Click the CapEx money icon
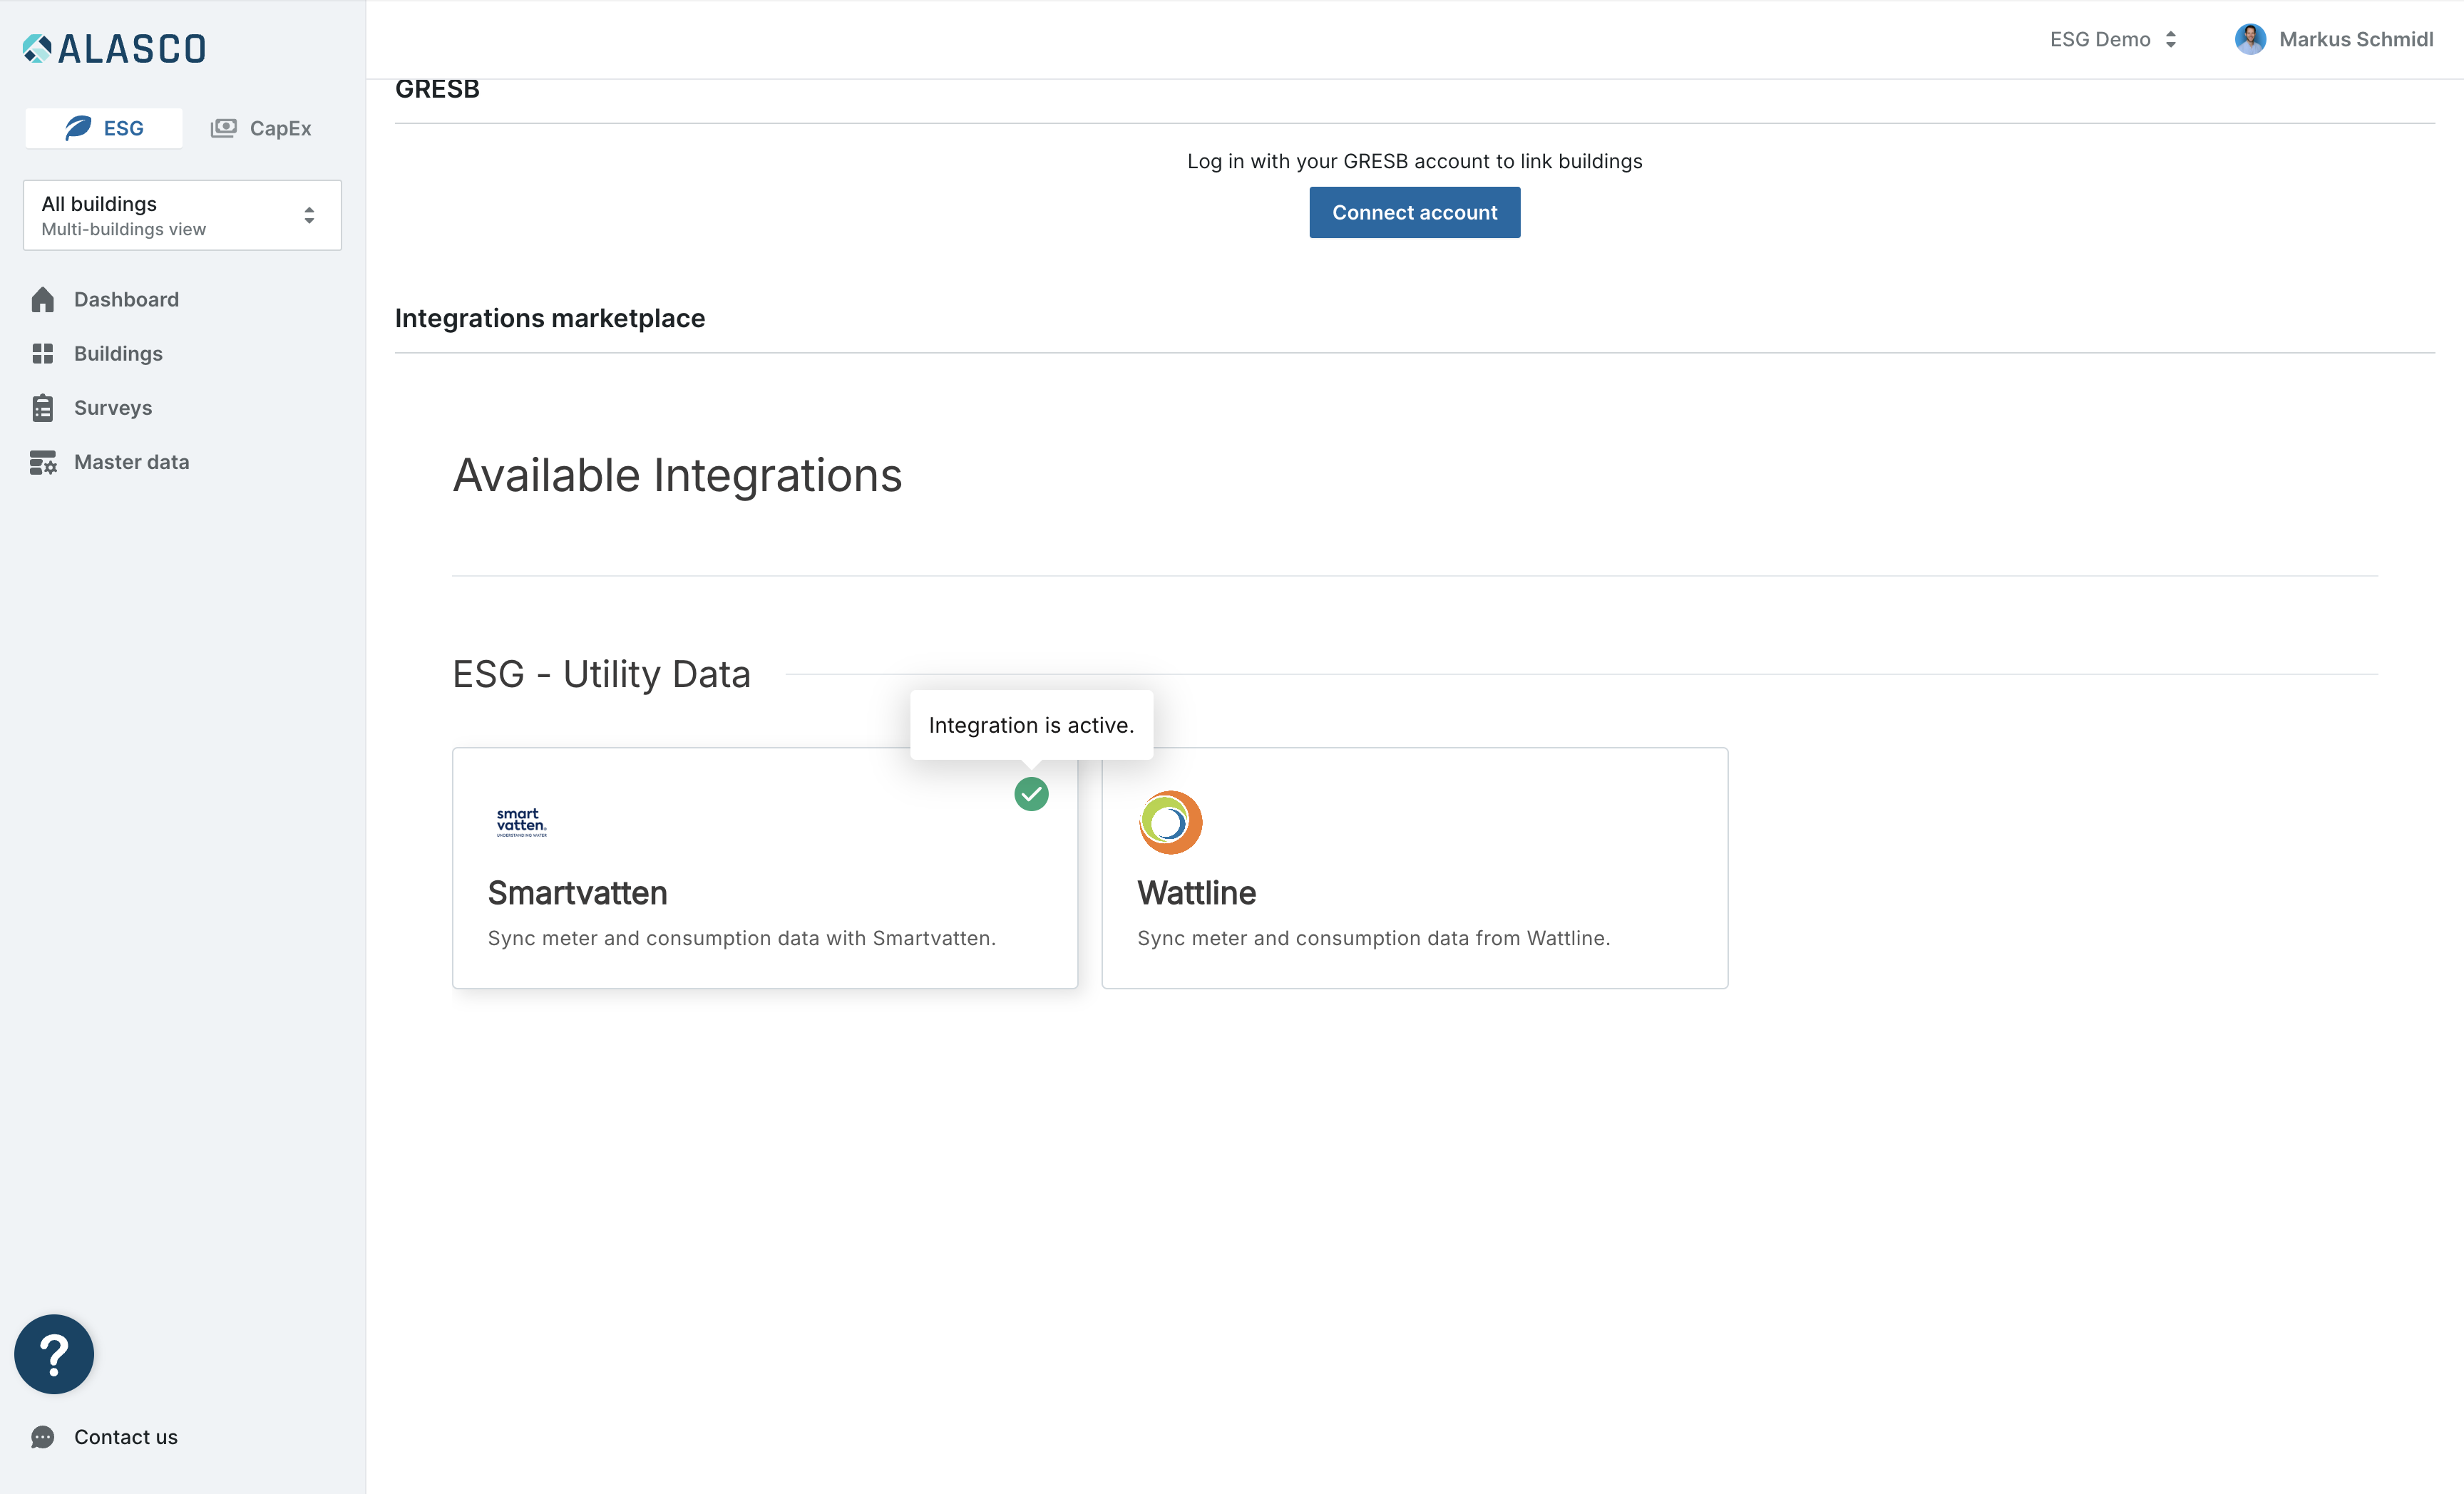 pos(223,128)
